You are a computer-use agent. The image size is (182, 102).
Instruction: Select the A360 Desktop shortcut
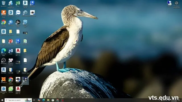[25, 13]
